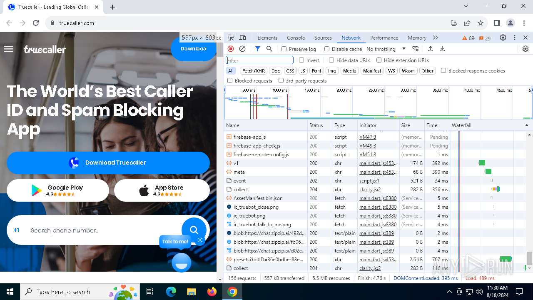Click the network Filter text field

pyautogui.click(x=259, y=60)
